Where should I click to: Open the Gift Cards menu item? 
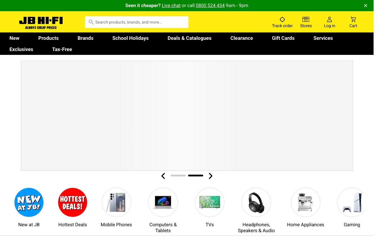pos(283,38)
